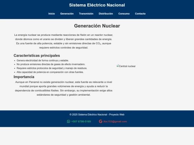The width and height of the screenshot is (194, 145).
Task: Open the Consumo menu item
Action: click(124, 14)
